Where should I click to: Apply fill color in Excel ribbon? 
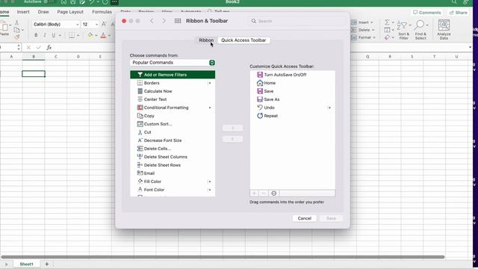[x=90, y=35]
